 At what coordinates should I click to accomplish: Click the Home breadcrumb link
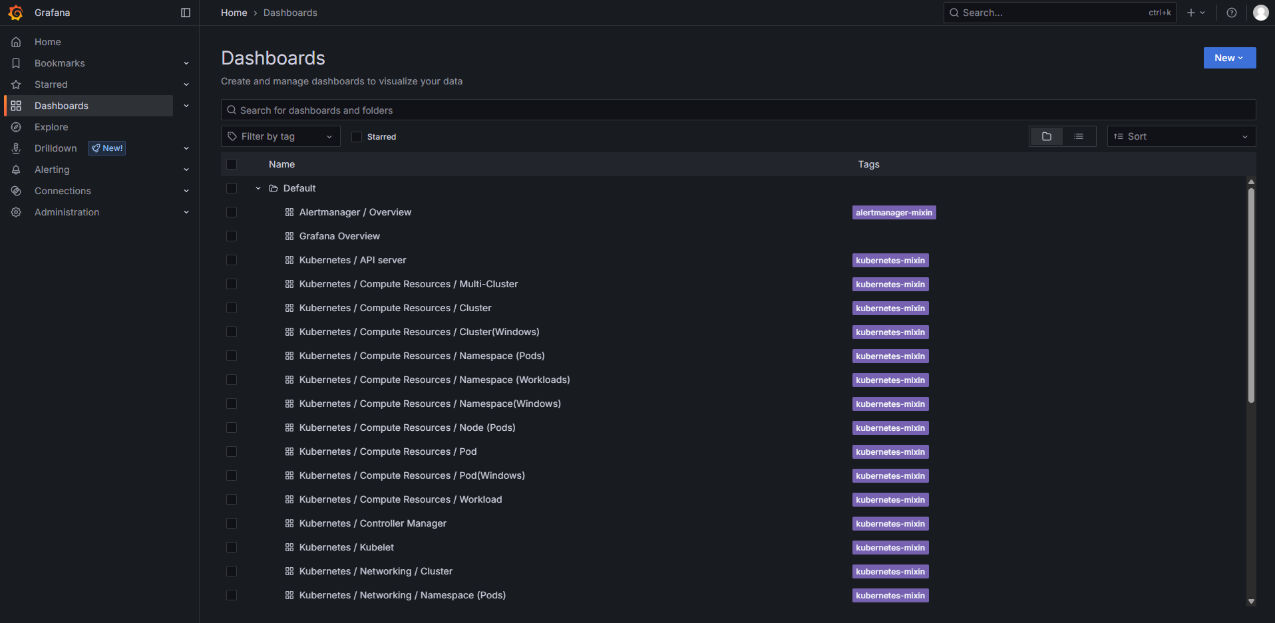(x=234, y=13)
